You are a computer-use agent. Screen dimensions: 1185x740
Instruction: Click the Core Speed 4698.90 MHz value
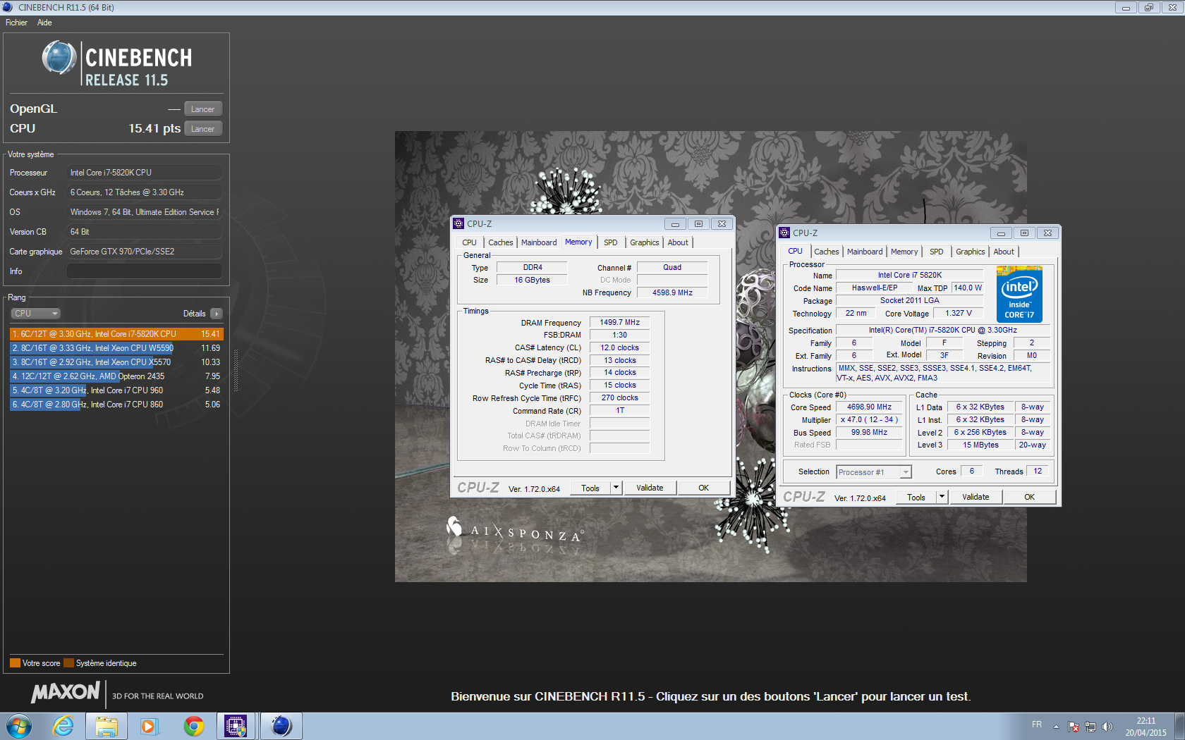[x=869, y=407]
